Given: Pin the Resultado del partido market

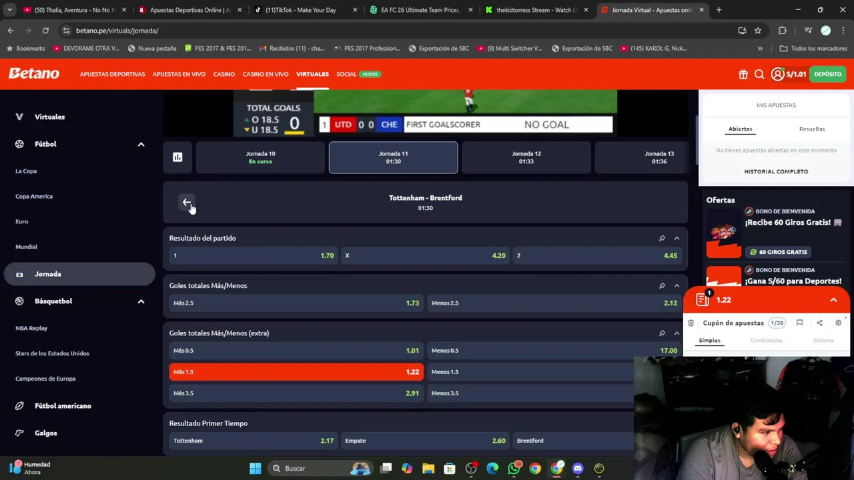Looking at the screenshot, I should (x=662, y=238).
